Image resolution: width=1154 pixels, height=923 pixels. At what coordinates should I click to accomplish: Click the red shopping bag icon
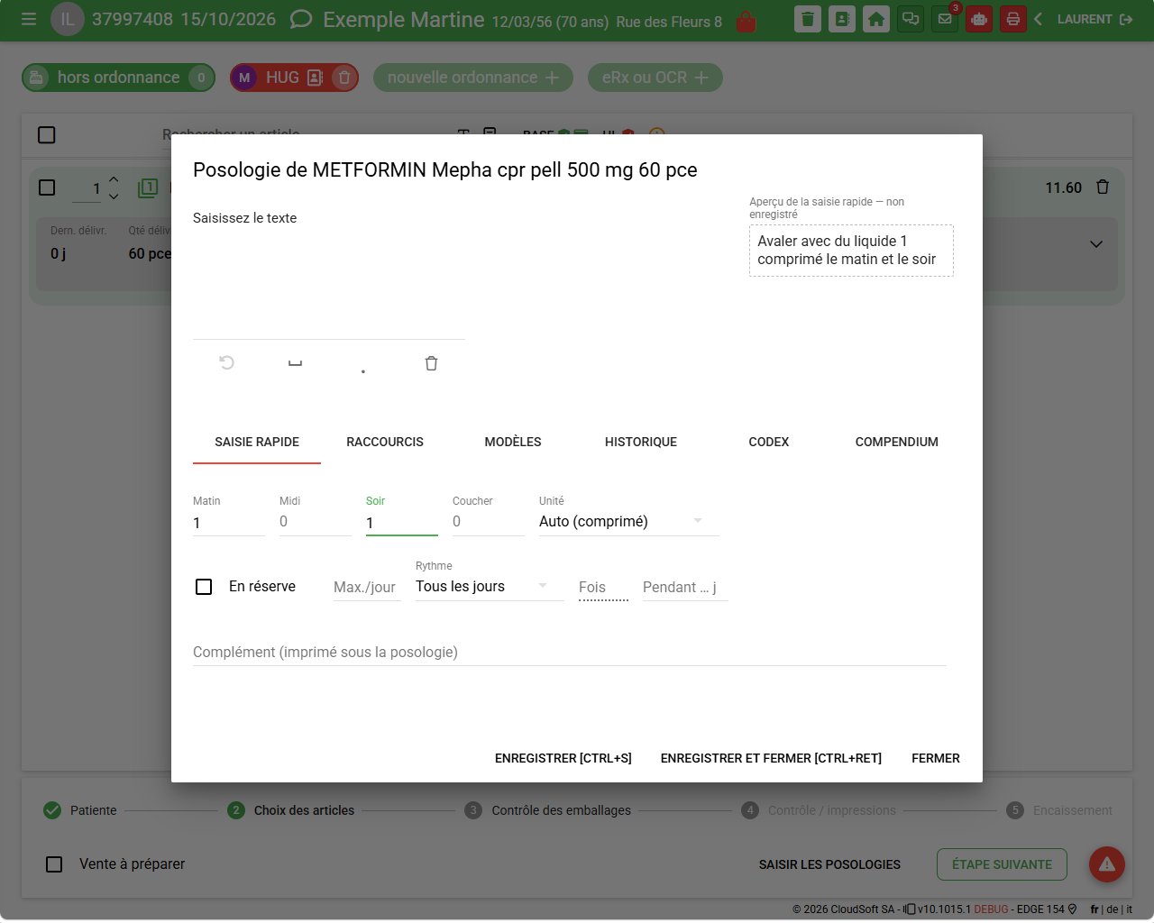pyautogui.click(x=746, y=21)
